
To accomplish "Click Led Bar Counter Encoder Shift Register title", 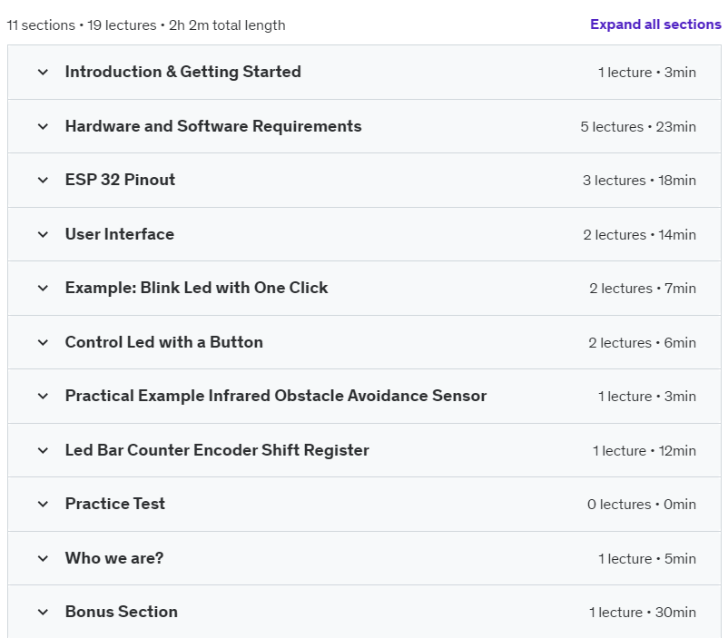I will coord(217,450).
